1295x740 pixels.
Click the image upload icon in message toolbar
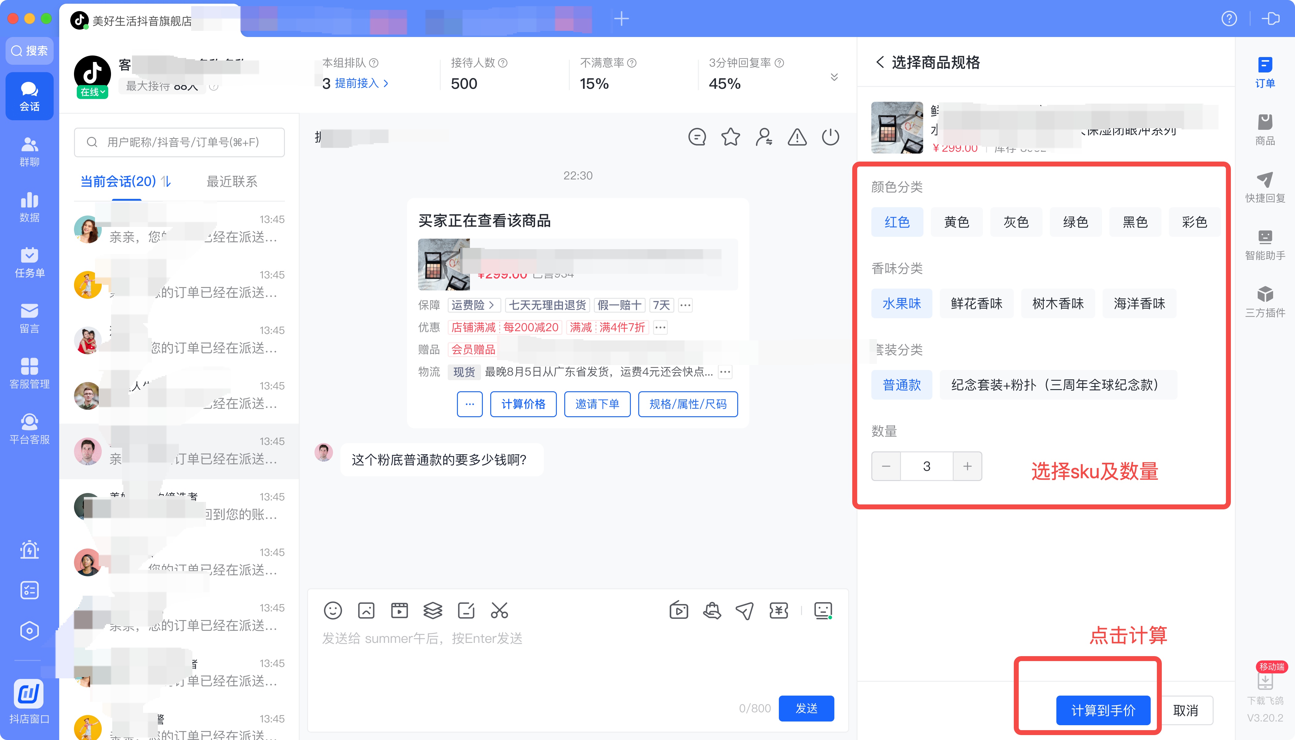click(x=366, y=610)
